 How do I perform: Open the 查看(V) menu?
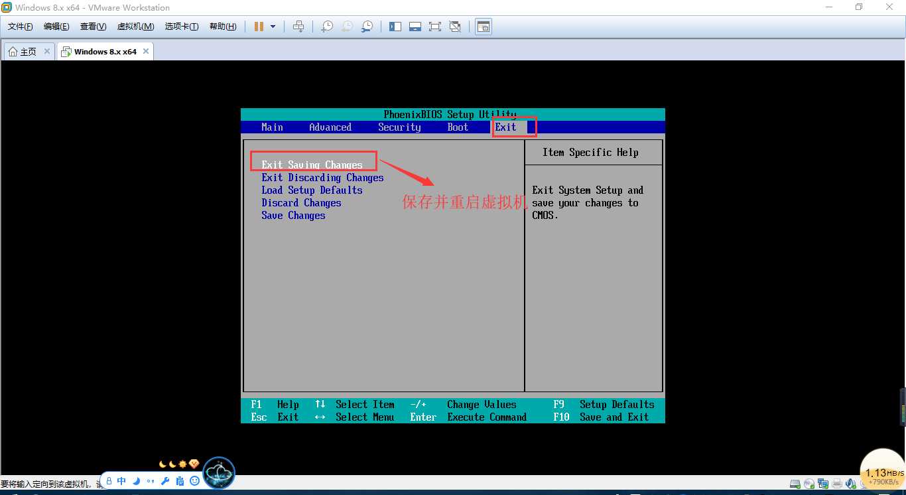point(93,27)
